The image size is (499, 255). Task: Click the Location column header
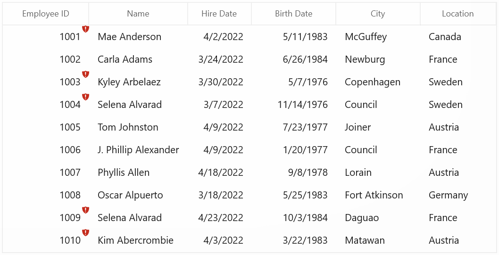coord(458,14)
